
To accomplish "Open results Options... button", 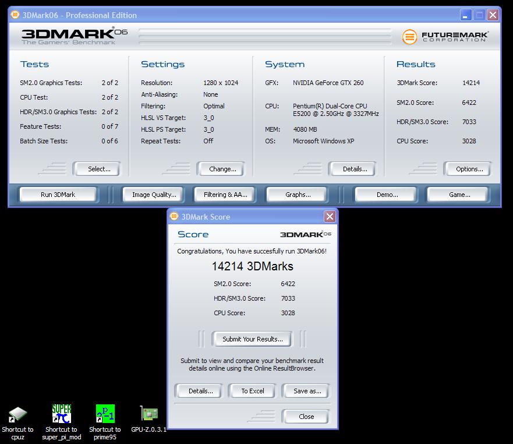I will 469,169.
